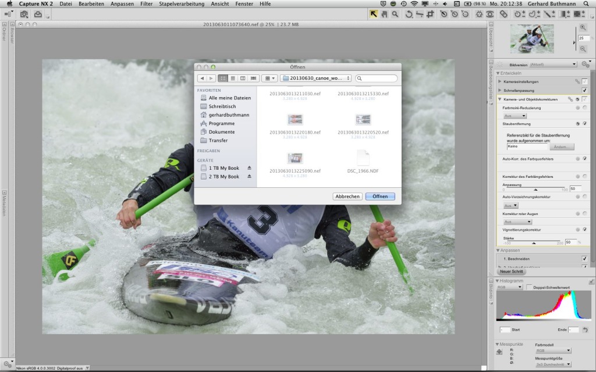
Task: Toggle the Staubentfernung checkbox
Action: (x=584, y=124)
